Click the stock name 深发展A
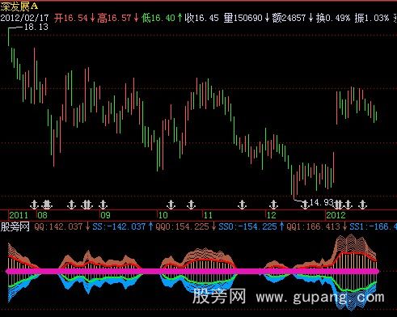The image size is (397, 317). click(x=19, y=6)
